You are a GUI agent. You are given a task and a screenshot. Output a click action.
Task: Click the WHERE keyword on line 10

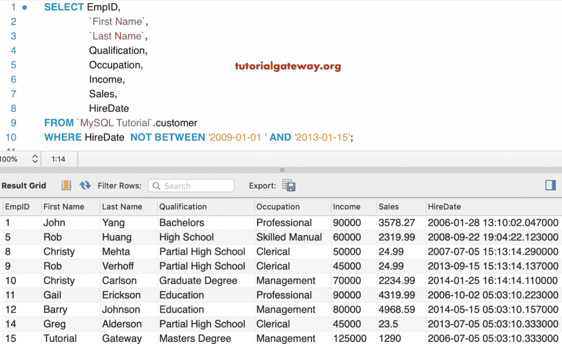pyautogui.click(x=63, y=137)
